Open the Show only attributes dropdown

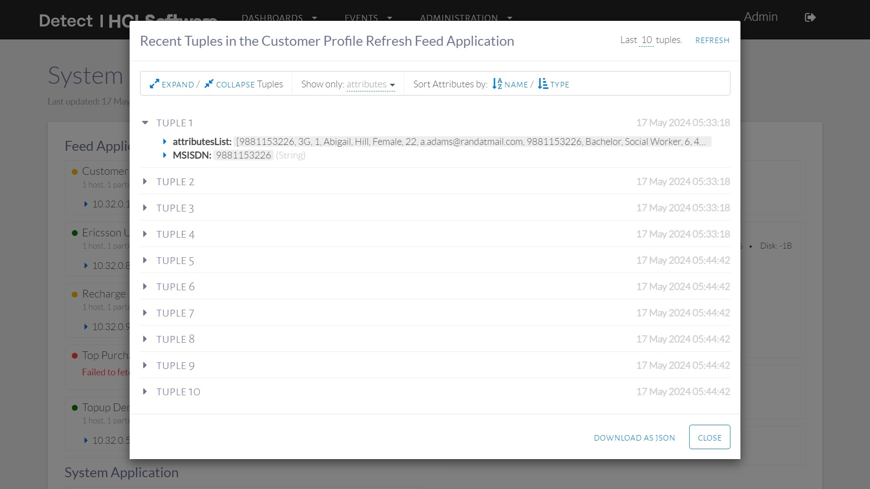click(370, 84)
